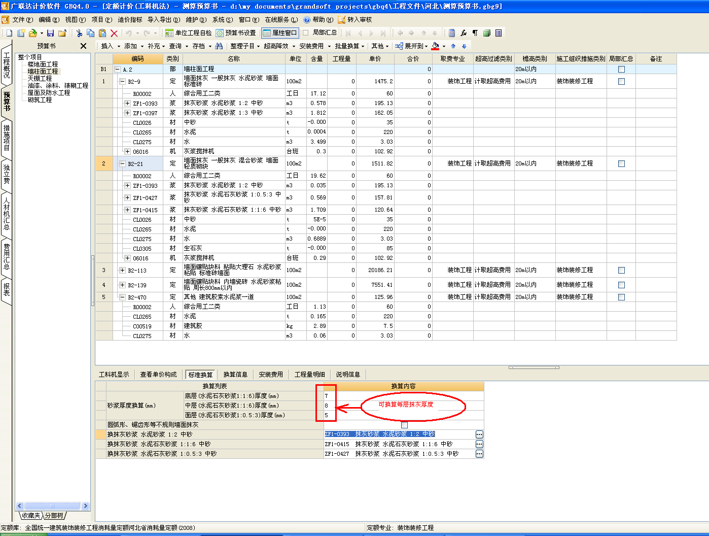Check 局部汇总 box for row B2-9
The image size is (709, 536).
(x=621, y=81)
